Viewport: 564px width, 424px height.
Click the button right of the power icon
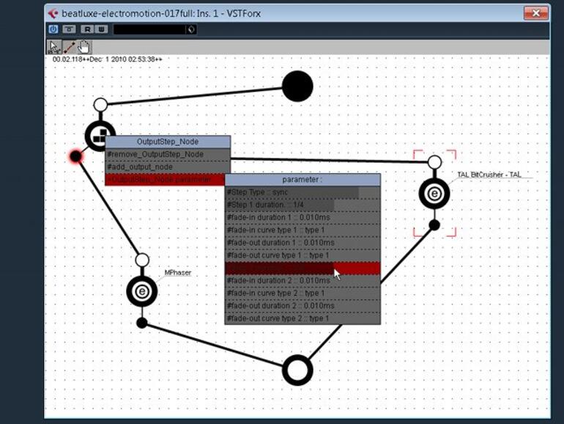(69, 29)
